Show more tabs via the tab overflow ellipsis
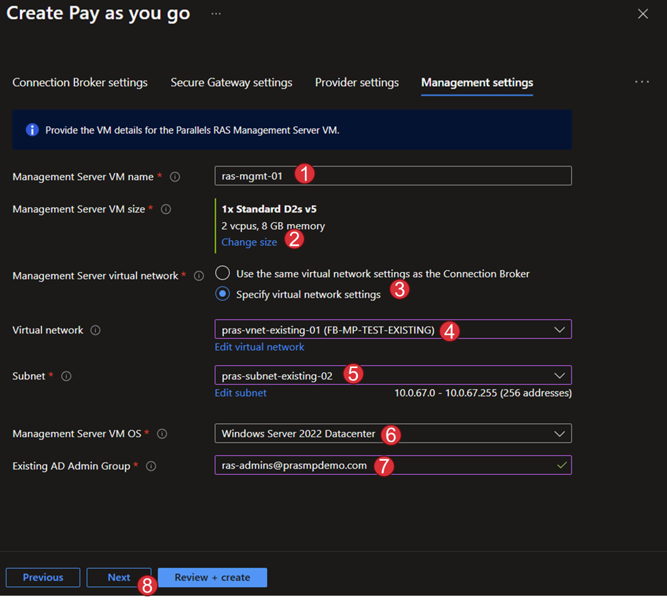The height and width of the screenshot is (610, 667). (x=642, y=82)
